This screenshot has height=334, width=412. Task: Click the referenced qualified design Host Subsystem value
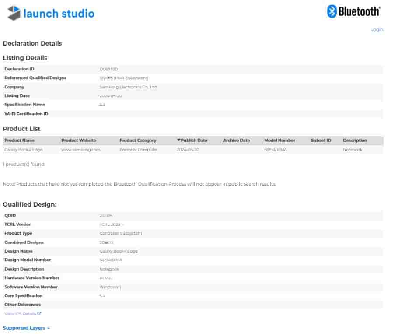tap(124, 78)
